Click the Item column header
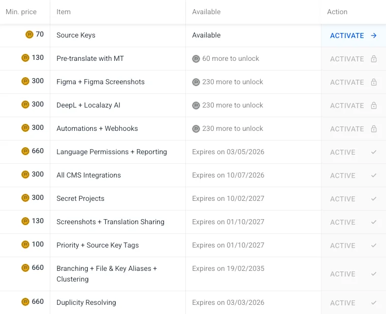Image resolution: width=386 pixels, height=314 pixels. click(x=63, y=12)
